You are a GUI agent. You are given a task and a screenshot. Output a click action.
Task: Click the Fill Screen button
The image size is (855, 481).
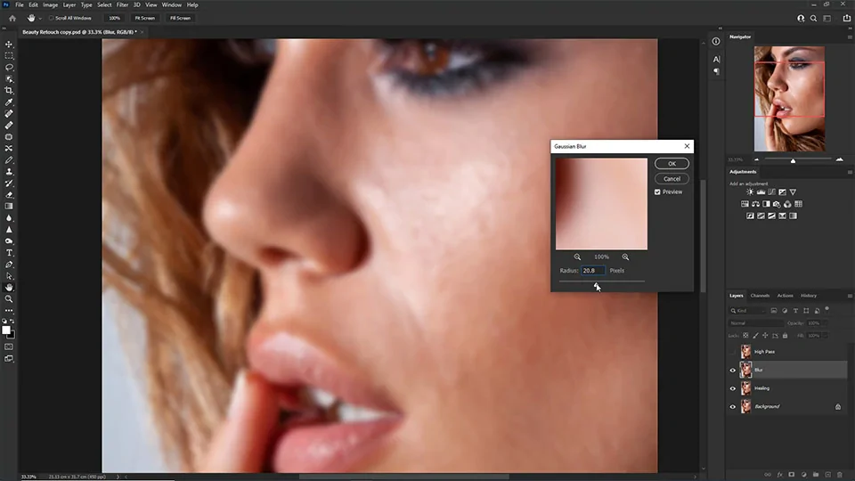(180, 18)
